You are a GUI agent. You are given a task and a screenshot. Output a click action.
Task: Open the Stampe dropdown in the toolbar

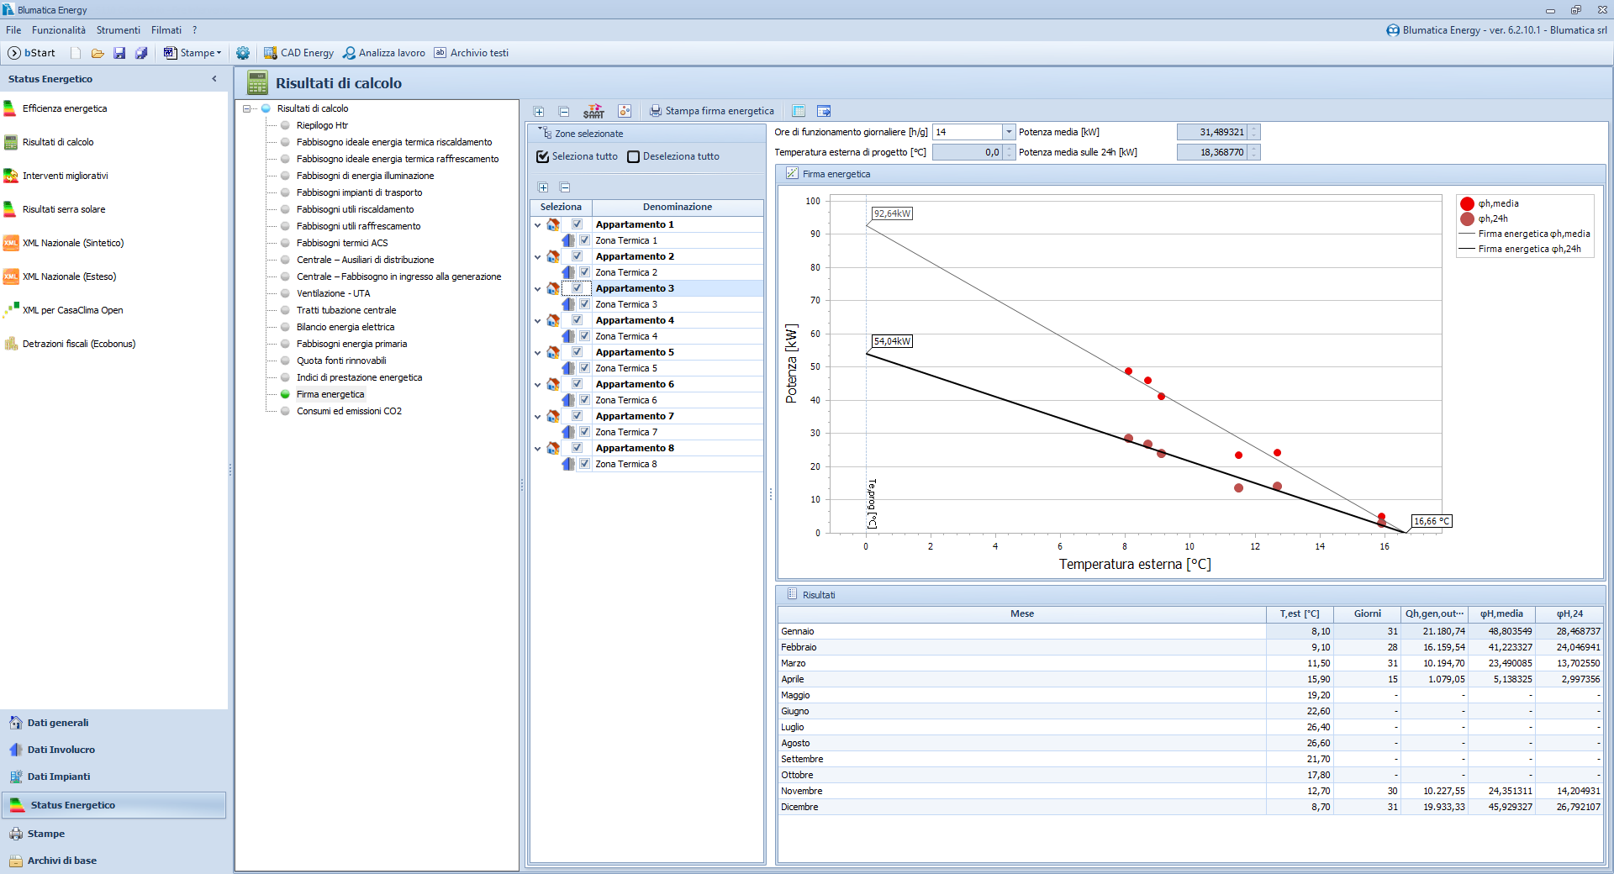193,53
